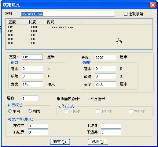
Task: Click the top 长度 input showing 2000
Action: point(105,58)
